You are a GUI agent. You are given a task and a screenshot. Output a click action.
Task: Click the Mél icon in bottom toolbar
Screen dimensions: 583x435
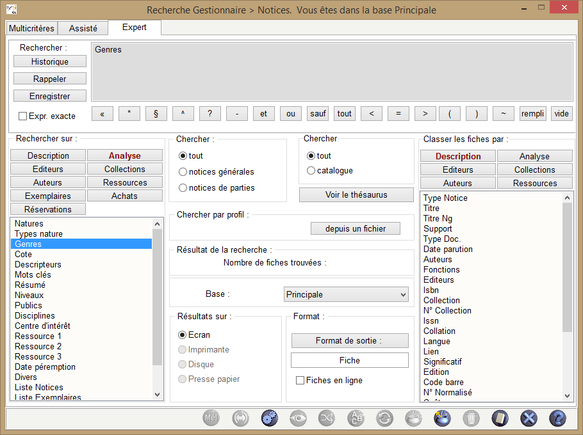click(x=211, y=418)
